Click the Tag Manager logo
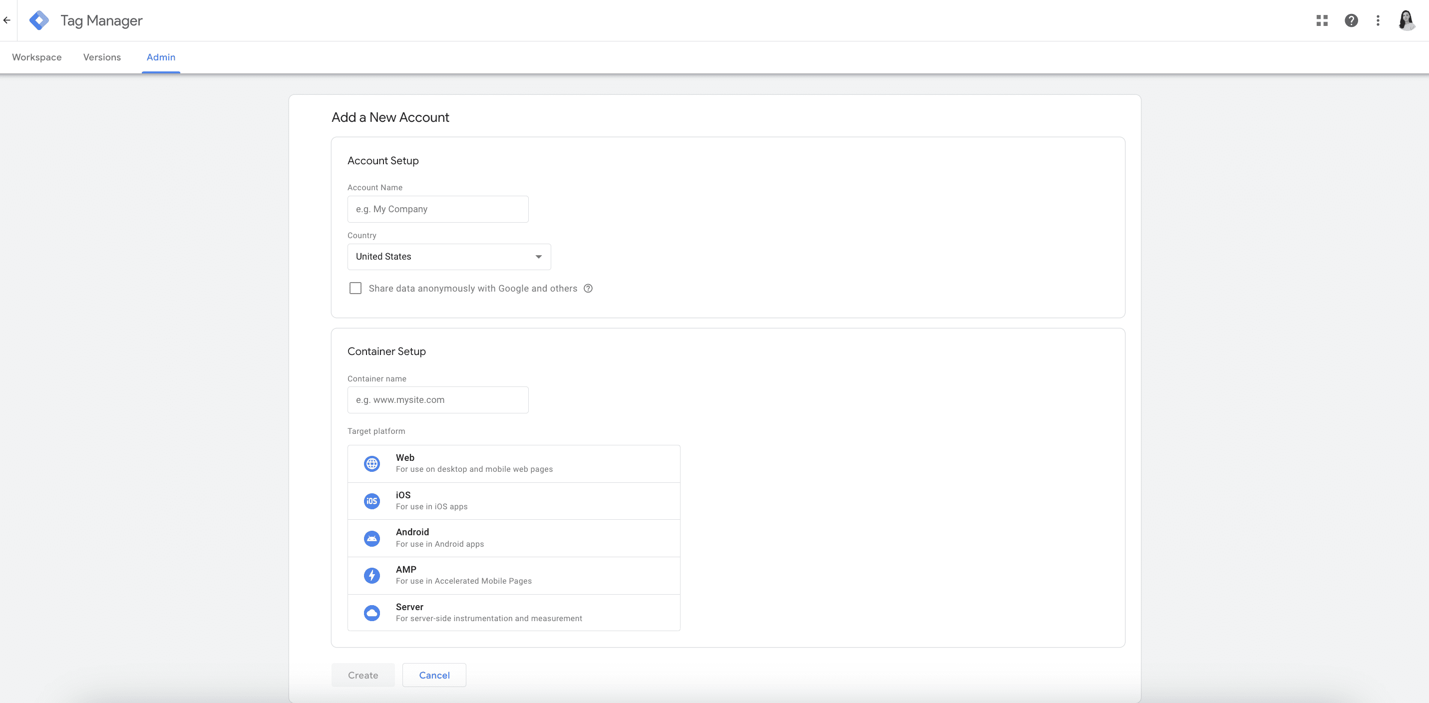Image resolution: width=1429 pixels, height=703 pixels. (x=39, y=20)
